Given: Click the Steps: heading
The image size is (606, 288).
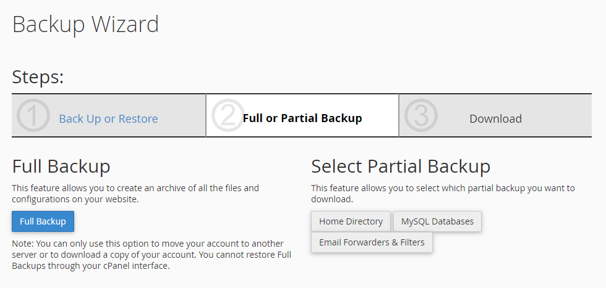Looking at the screenshot, I should [38, 77].
